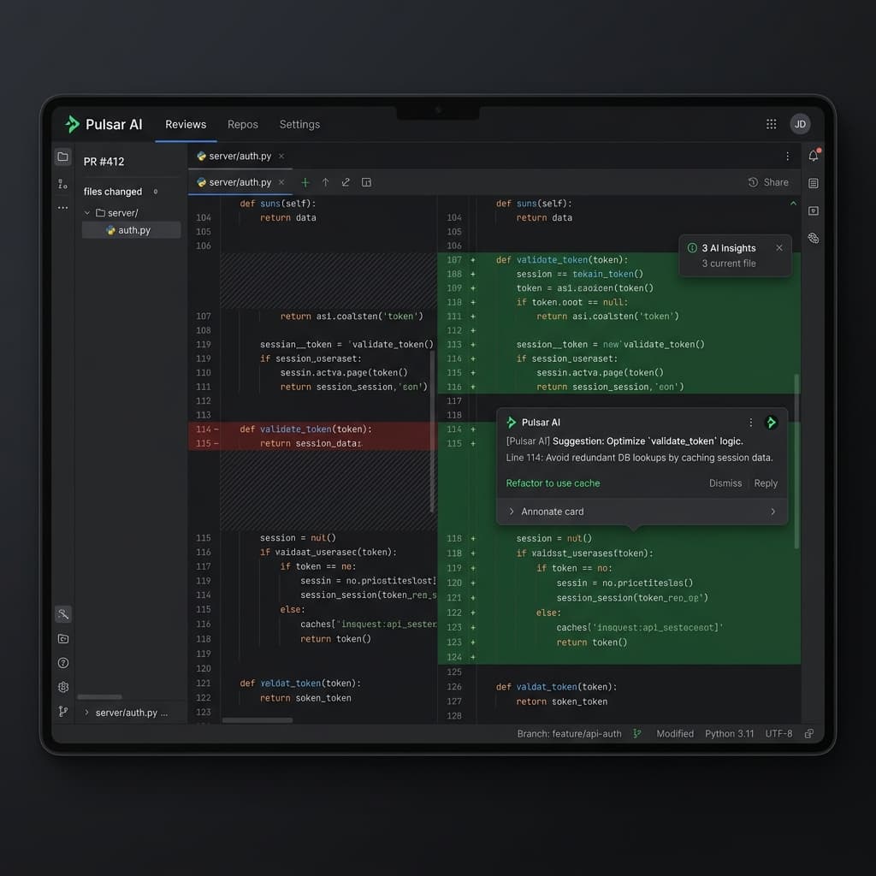The height and width of the screenshot is (876, 876).
Task: Close the lower server/auth.py diff tab
Action: coord(281,182)
